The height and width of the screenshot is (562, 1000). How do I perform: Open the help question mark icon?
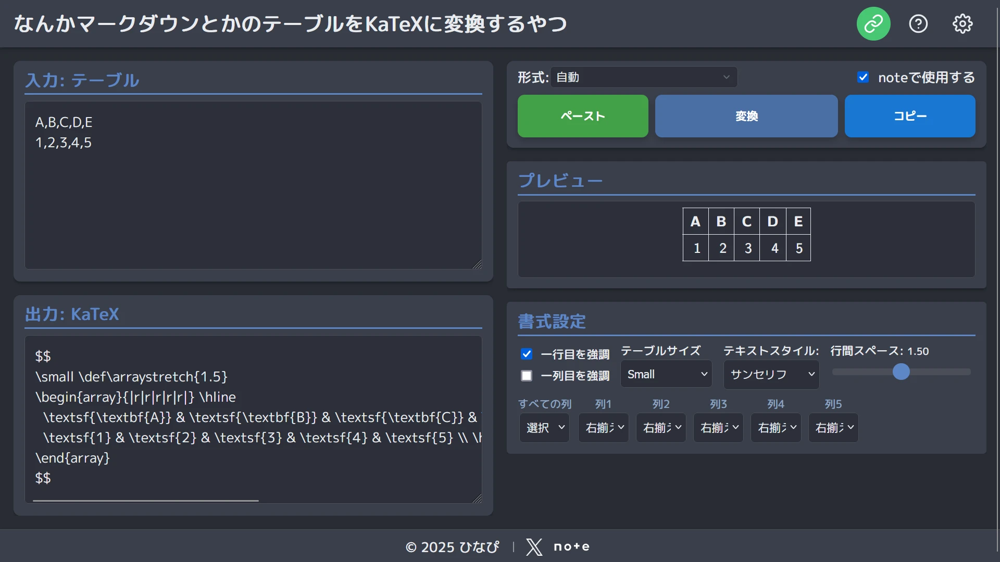coord(918,23)
